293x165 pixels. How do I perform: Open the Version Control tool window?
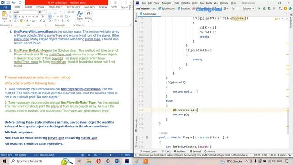click(x=148, y=151)
